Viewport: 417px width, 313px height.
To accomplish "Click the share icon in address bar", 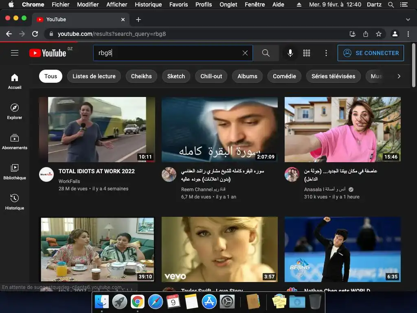I will coord(366,34).
